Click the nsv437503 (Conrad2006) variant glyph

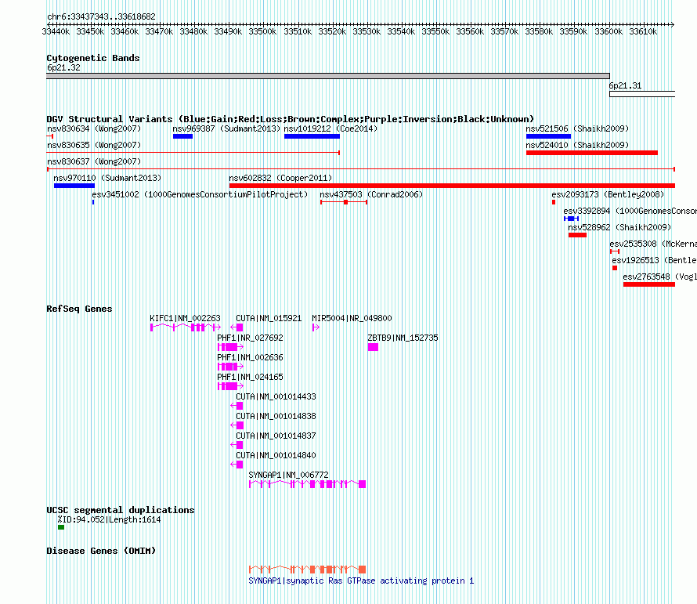pos(344,202)
